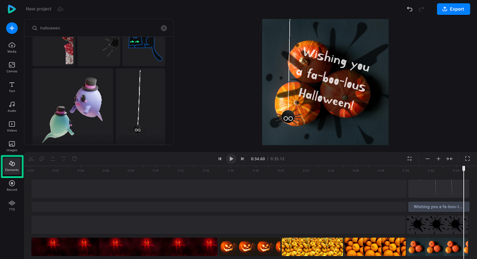Open the Audio library panel

(x=12, y=107)
